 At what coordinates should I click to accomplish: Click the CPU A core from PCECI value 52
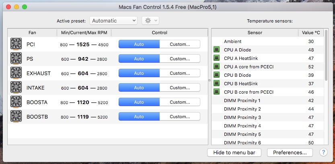pyautogui.click(x=311, y=67)
